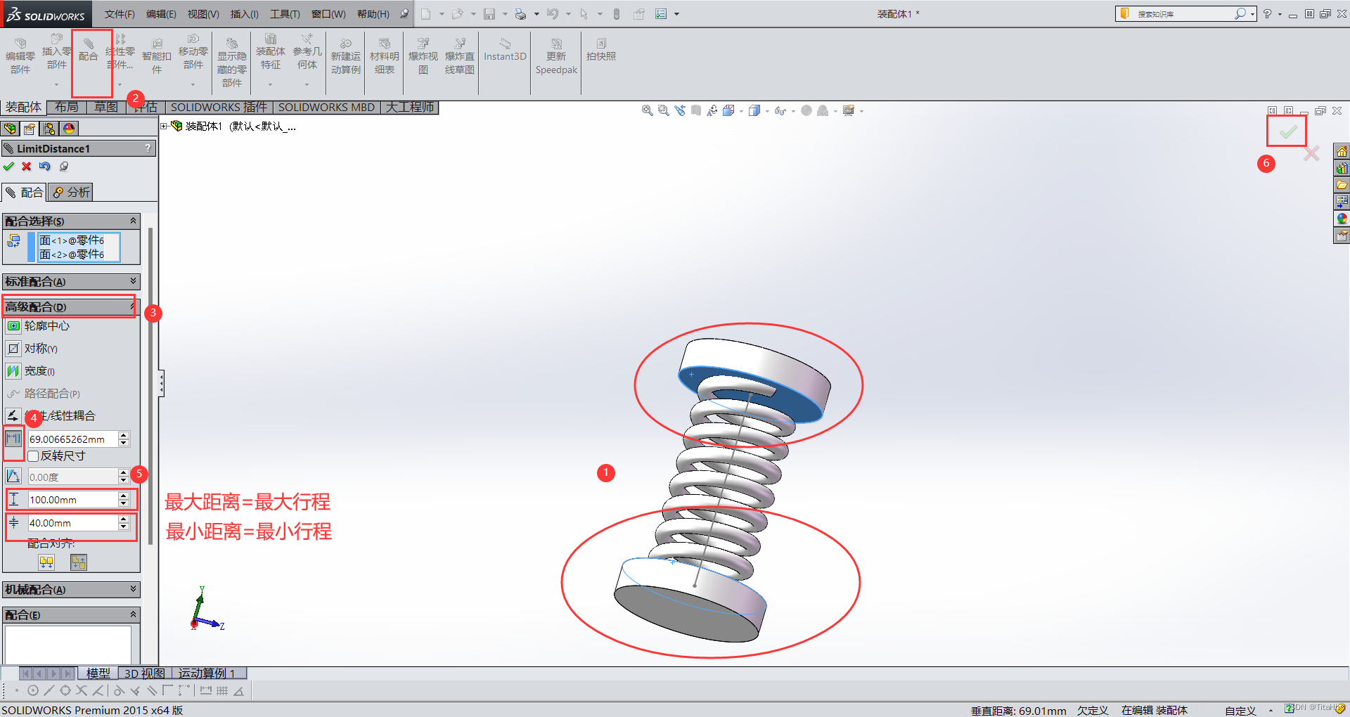Image resolution: width=1350 pixels, height=717 pixels.
Task: Open the Smart Fasteners (智能扣件) tool
Action: [x=157, y=56]
